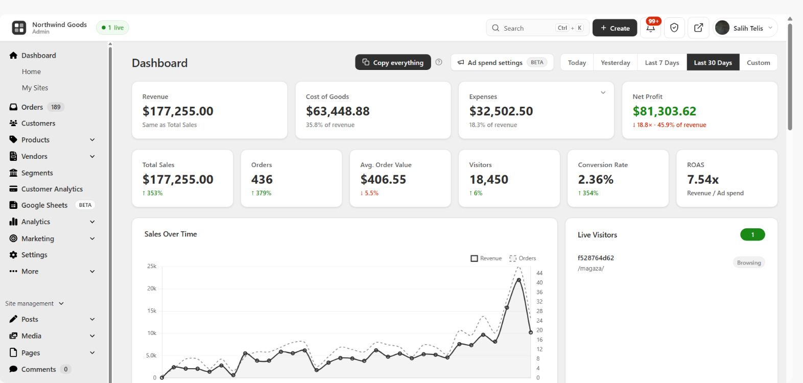Click the Northwind Goods logo icon
The image size is (803, 383).
coord(19,28)
